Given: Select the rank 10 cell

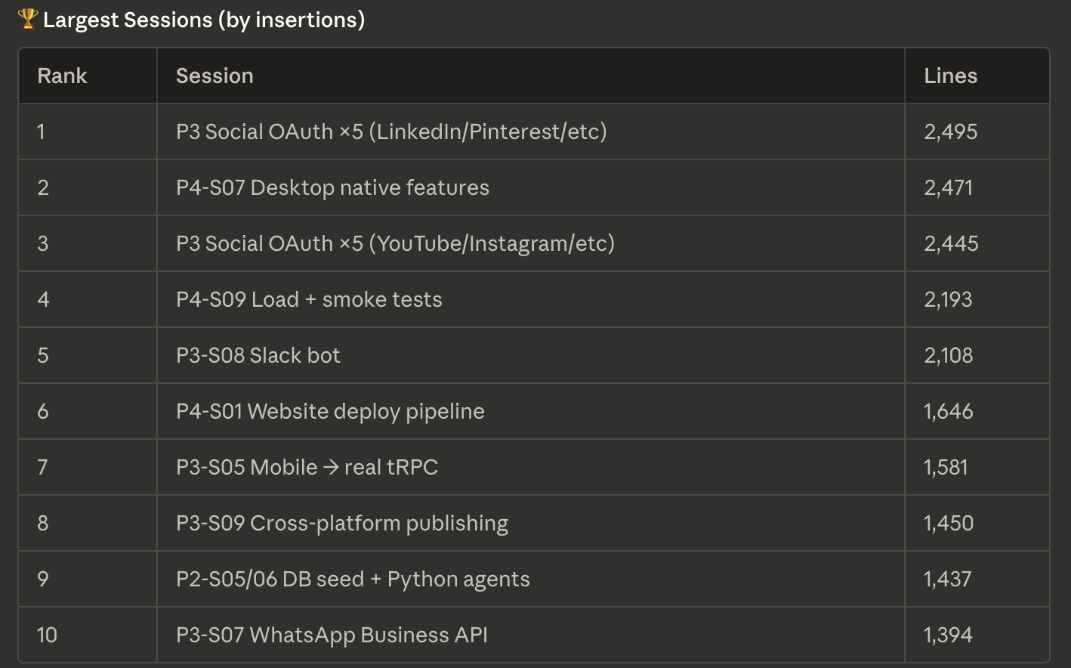Looking at the screenshot, I should (46, 635).
